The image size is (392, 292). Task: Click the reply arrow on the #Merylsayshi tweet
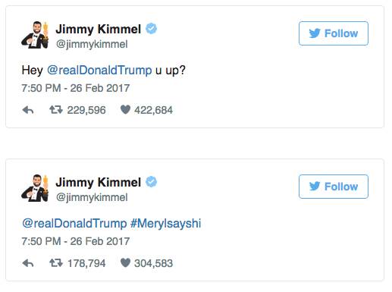28,263
